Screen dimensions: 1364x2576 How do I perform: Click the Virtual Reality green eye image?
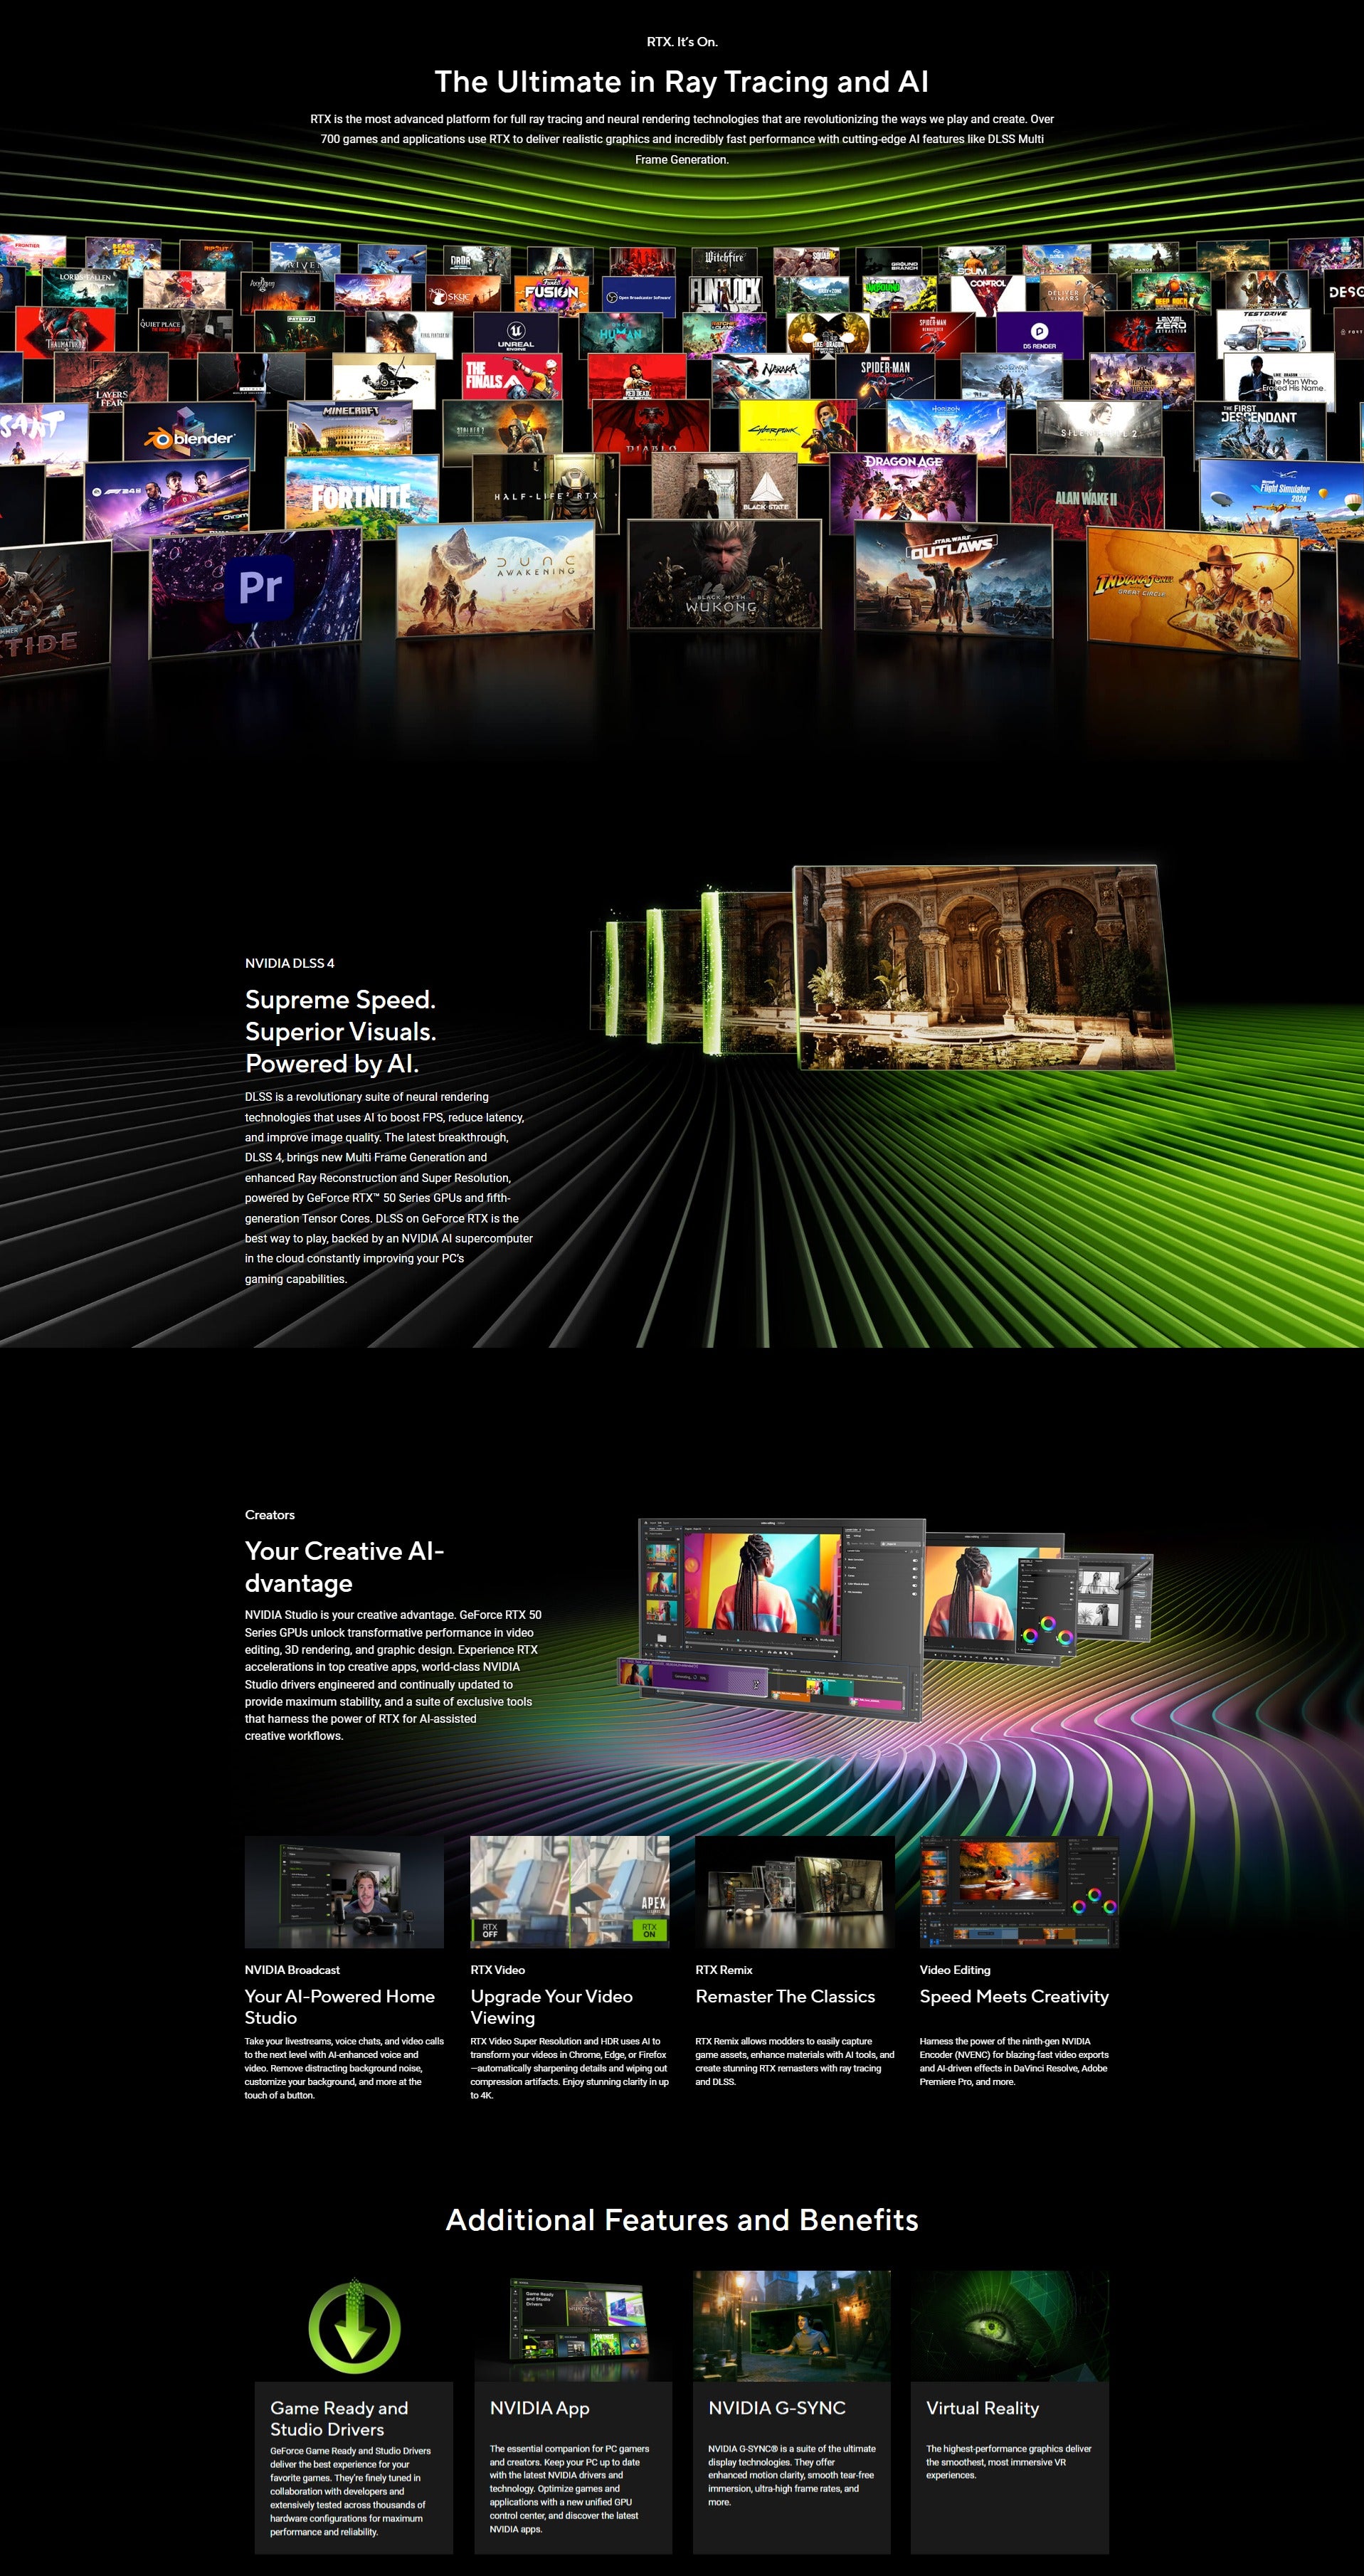coord(1009,2325)
